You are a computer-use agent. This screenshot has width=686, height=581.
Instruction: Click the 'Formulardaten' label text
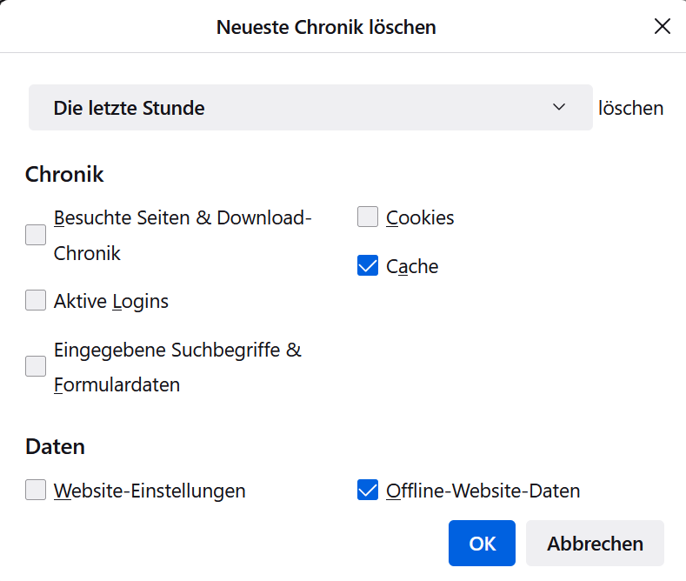(117, 384)
